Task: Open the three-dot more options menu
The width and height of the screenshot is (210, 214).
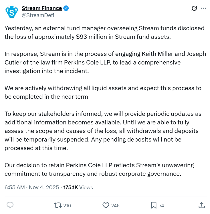Action: point(204,8)
